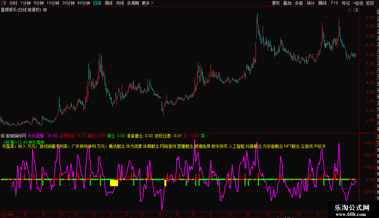Open the 复权 adjustment menu
The height and width of the screenshot is (218, 379).
click(276, 3)
